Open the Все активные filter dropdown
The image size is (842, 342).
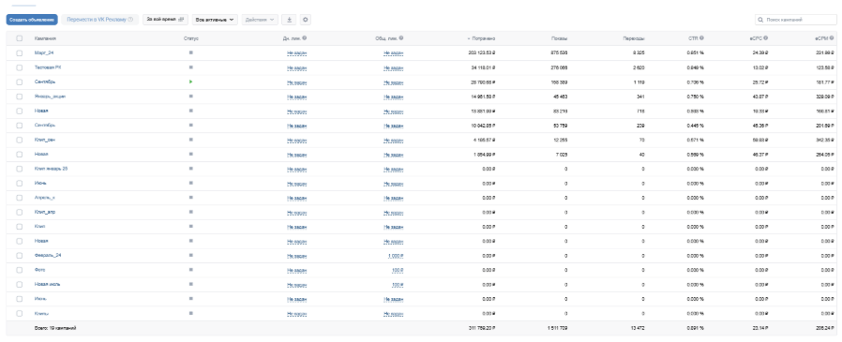216,20
